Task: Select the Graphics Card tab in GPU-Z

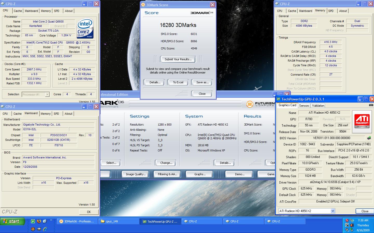Action: 287,105
